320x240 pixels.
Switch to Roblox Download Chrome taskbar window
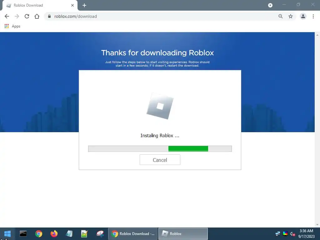point(133,234)
